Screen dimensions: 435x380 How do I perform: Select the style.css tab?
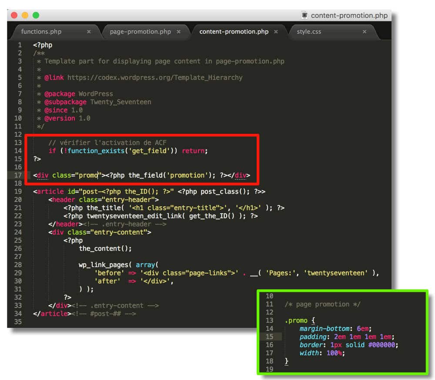click(x=309, y=32)
